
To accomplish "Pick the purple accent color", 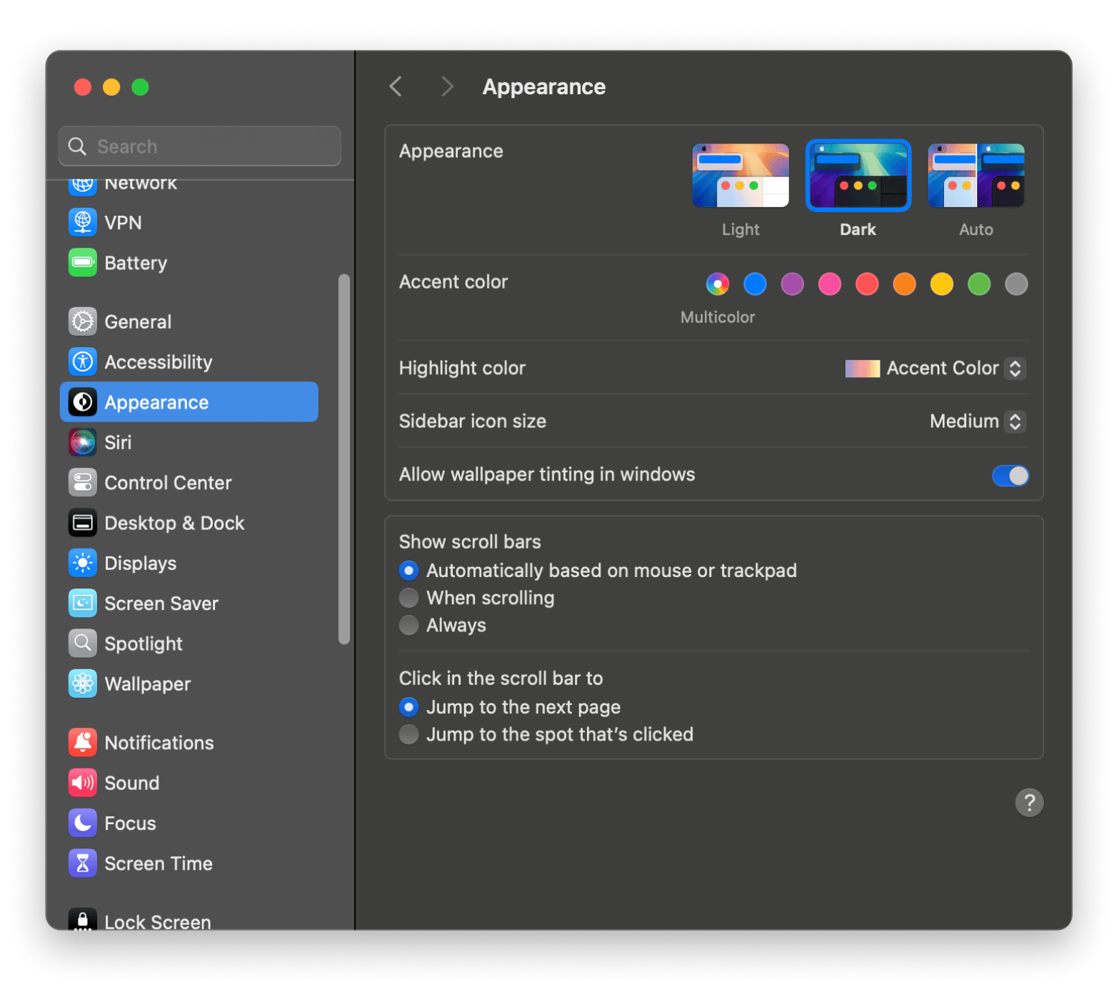I will coord(793,284).
